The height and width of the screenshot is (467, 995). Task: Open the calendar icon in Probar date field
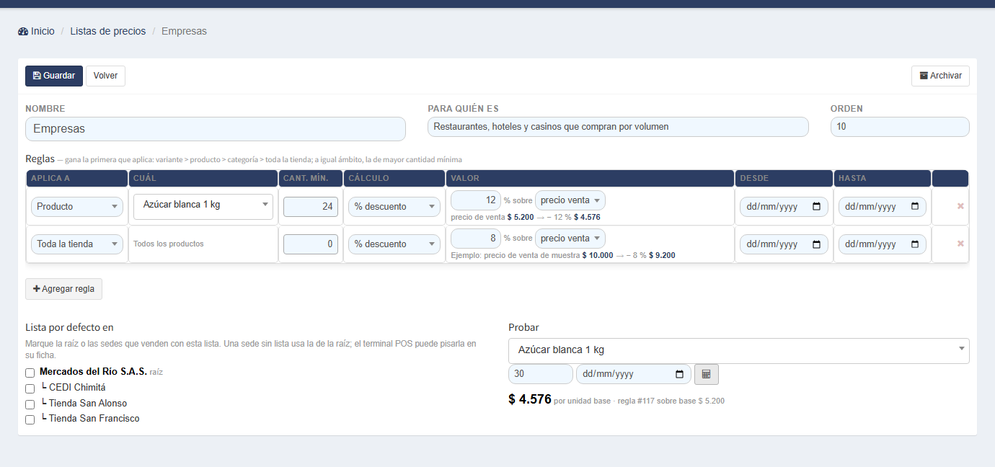click(x=679, y=374)
